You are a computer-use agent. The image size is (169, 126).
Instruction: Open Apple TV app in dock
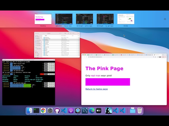[x=98, y=111]
